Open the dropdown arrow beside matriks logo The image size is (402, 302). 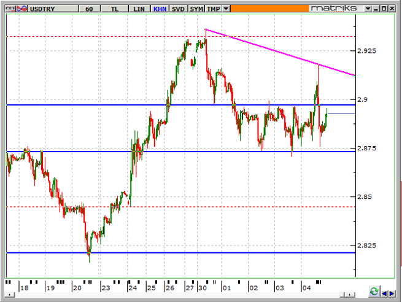click(368, 9)
